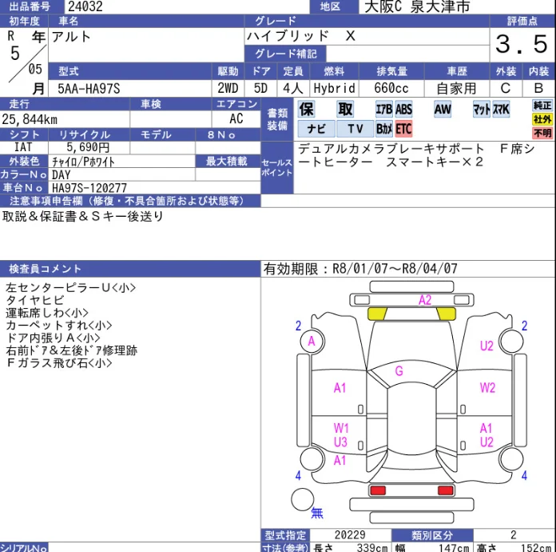The image size is (556, 552).
Task: Click the pink 不明 legend swatch
Action: (x=543, y=133)
